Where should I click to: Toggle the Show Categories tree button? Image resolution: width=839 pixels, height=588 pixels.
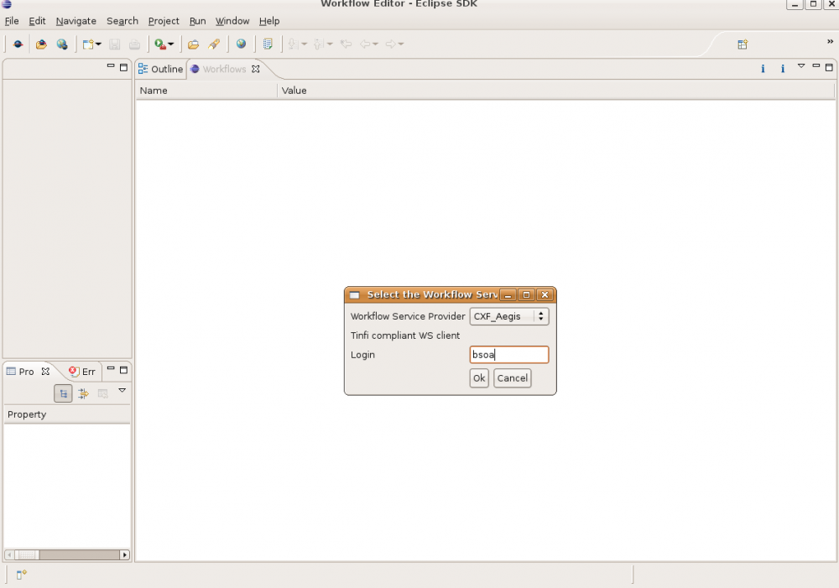[x=63, y=393]
